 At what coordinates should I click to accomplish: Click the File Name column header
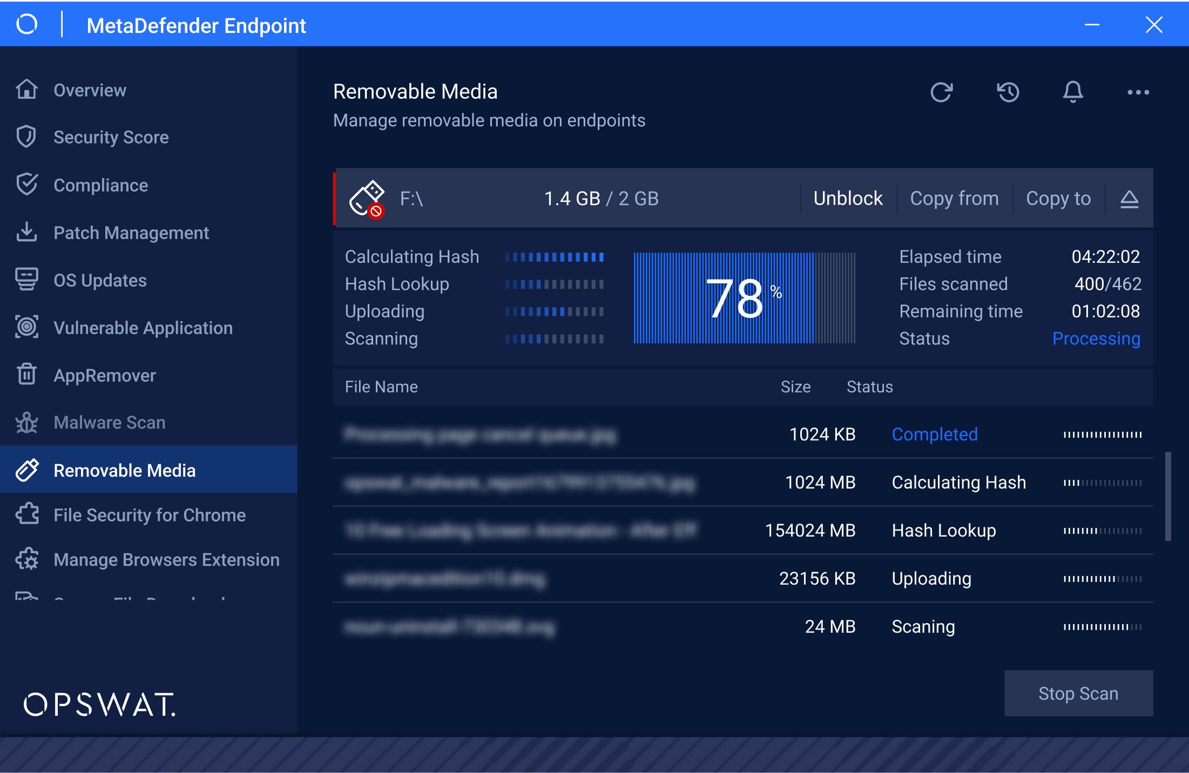click(x=381, y=386)
